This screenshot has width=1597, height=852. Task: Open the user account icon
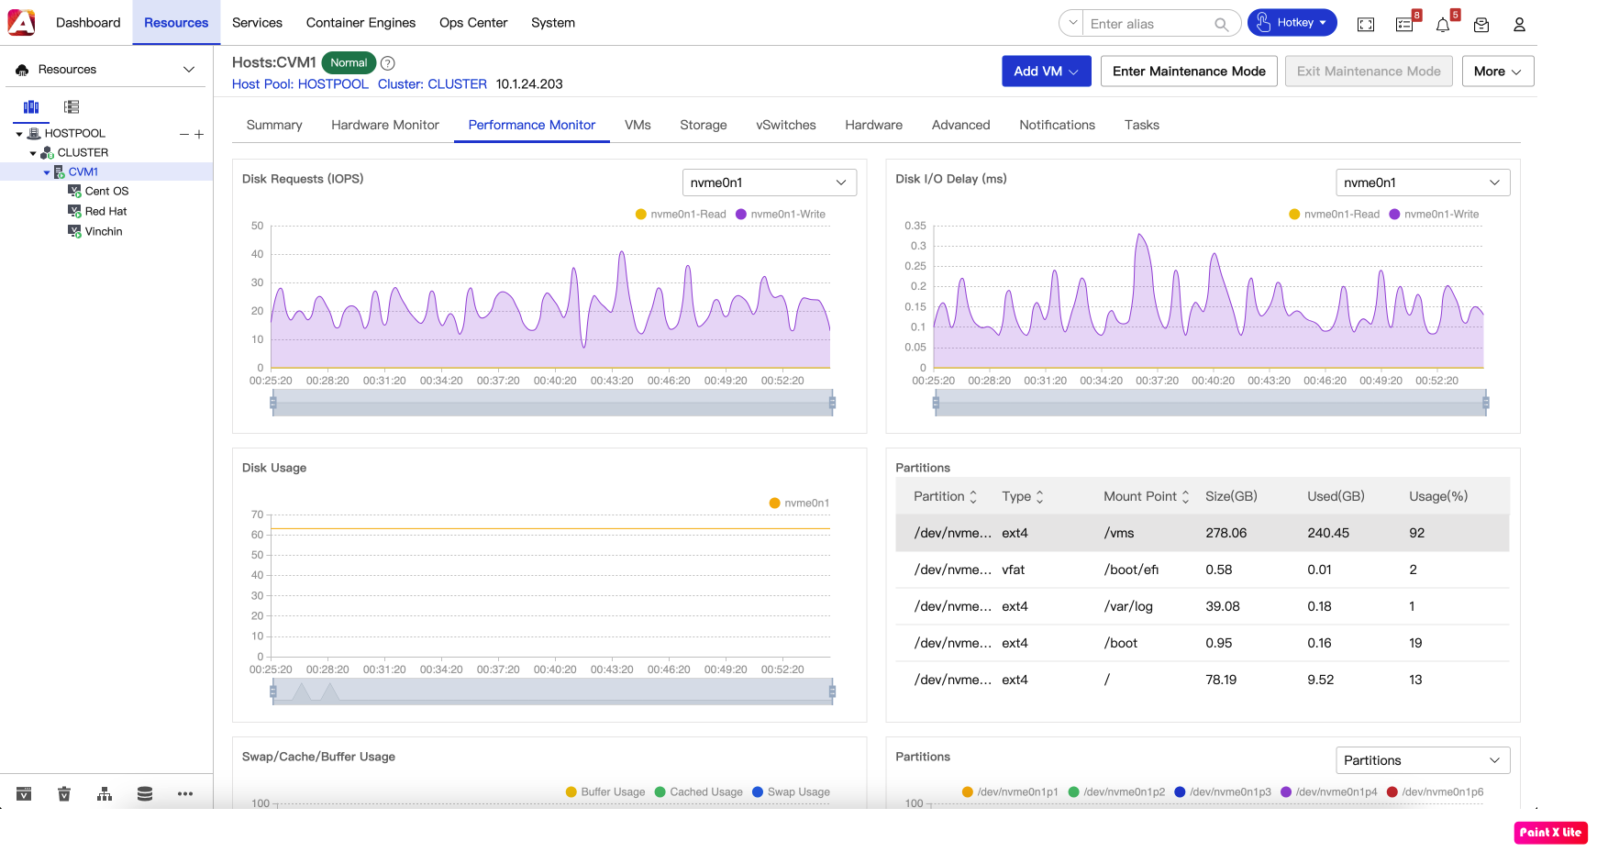[1519, 25]
